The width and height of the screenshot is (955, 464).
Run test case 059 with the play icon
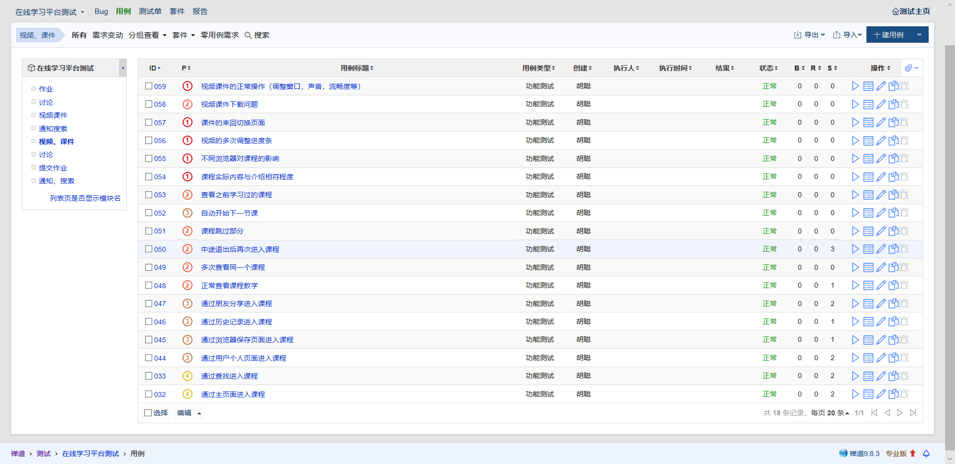[855, 86]
